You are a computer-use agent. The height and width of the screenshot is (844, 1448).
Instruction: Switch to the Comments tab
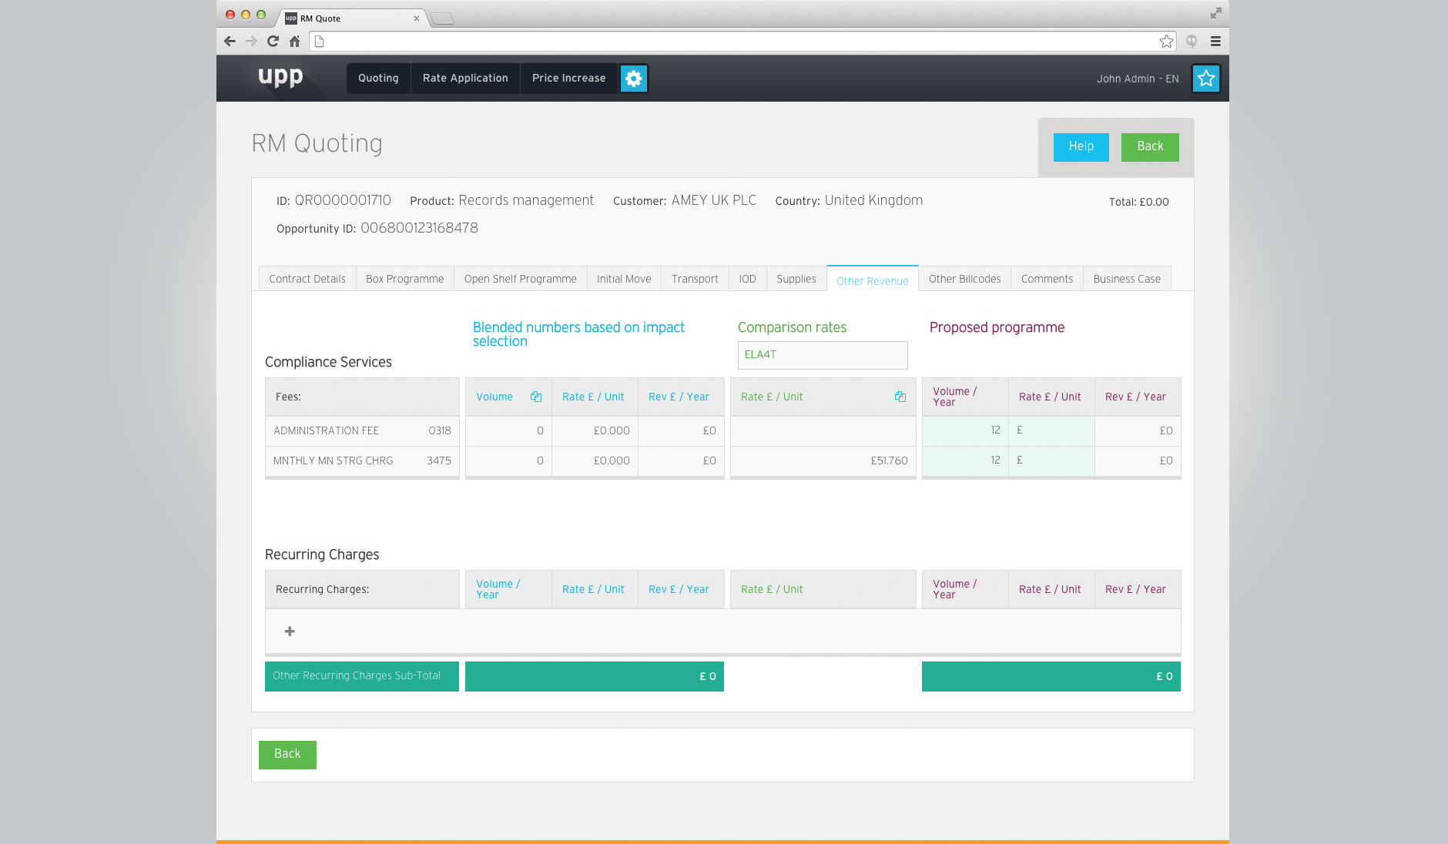1047,279
